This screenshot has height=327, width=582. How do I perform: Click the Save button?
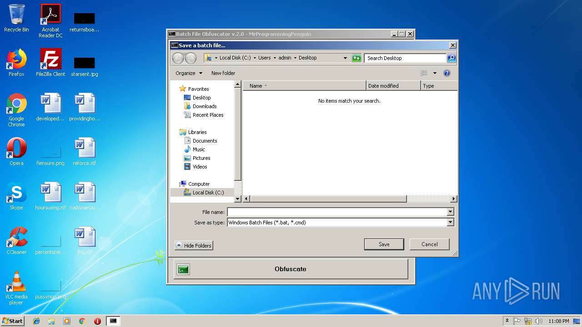point(384,244)
